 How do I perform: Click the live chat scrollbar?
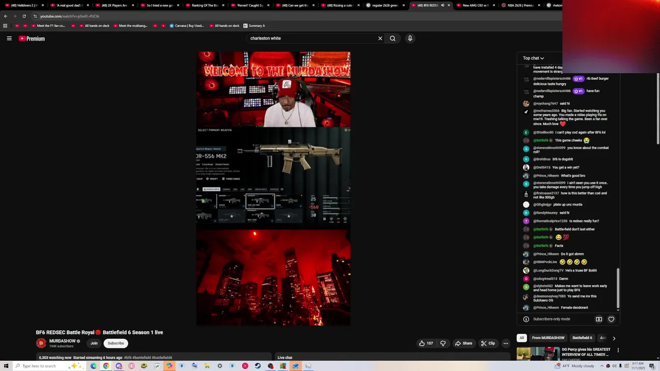(x=618, y=289)
